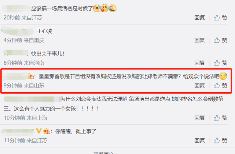Image resolution: width=235 pixels, height=154 pixels.
Task: Reply to the 11分钟前 来自江苏 comment
Action: (199, 140)
